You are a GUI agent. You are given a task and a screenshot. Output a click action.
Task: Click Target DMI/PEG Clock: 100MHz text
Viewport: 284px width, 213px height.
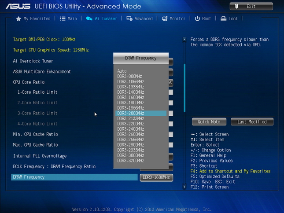pos(44,40)
